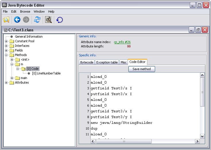This screenshot has height=150, width=211.
Task: Expand the Interfaces node
Action: tap(6, 46)
